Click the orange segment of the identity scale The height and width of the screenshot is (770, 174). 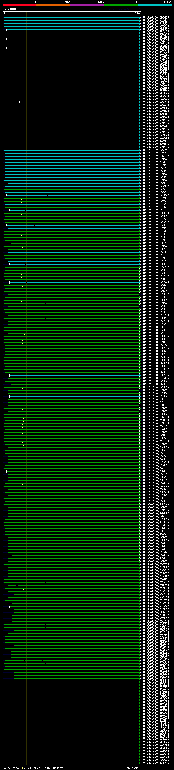(x=53, y=5)
